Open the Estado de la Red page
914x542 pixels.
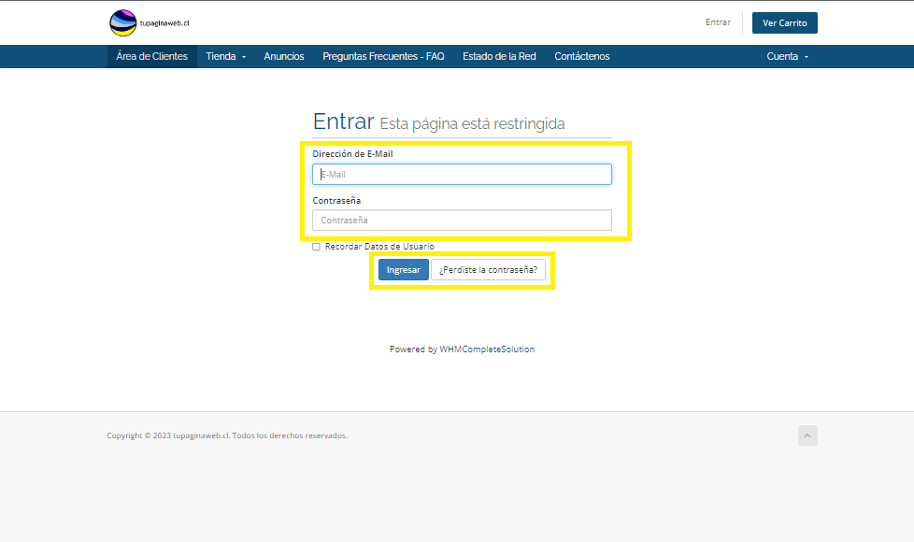click(x=499, y=56)
